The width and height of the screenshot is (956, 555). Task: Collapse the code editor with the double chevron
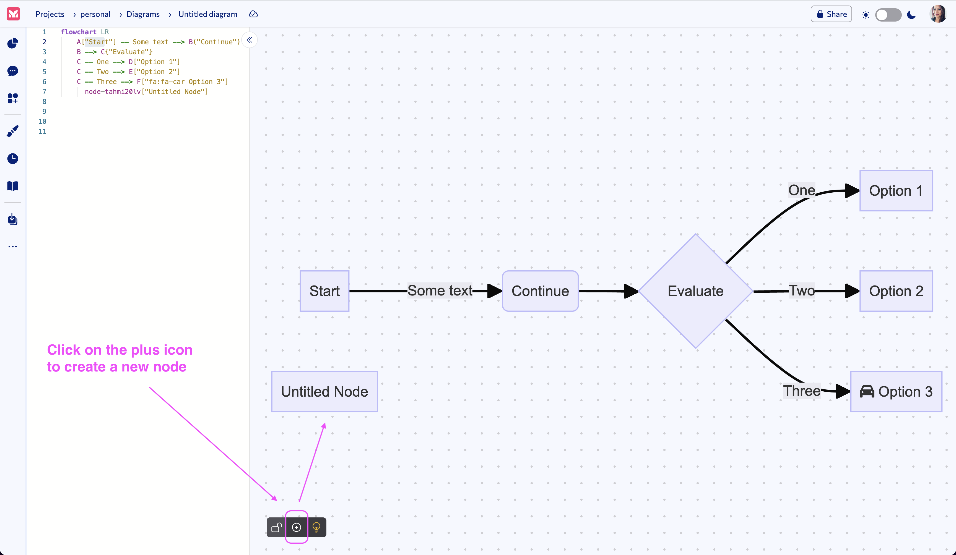click(250, 40)
